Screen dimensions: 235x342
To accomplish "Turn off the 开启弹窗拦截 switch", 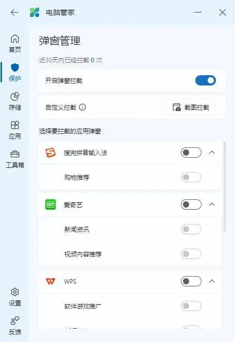I will pos(205,80).
